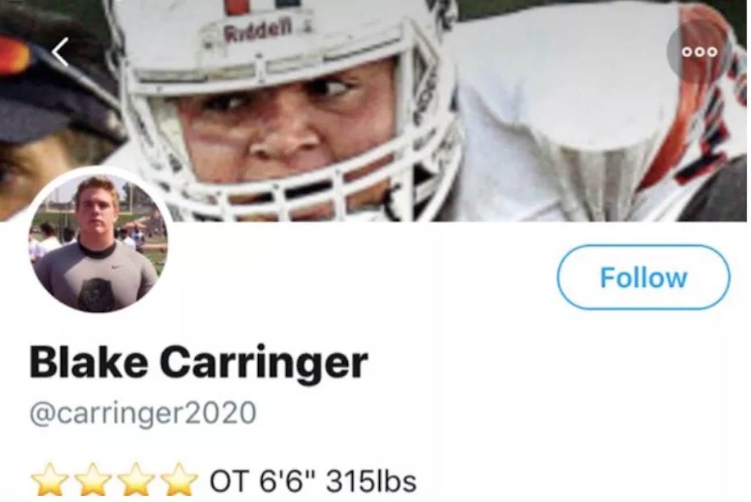Click the OT 6'6" 315lbs bio text

point(313,481)
